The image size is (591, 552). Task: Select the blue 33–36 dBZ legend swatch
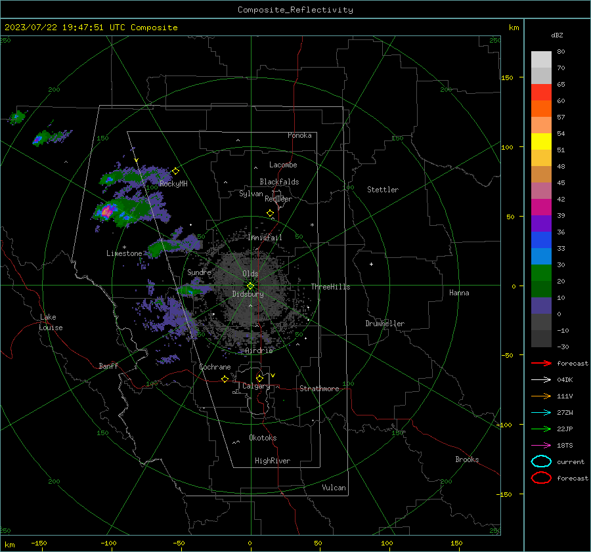(x=541, y=240)
